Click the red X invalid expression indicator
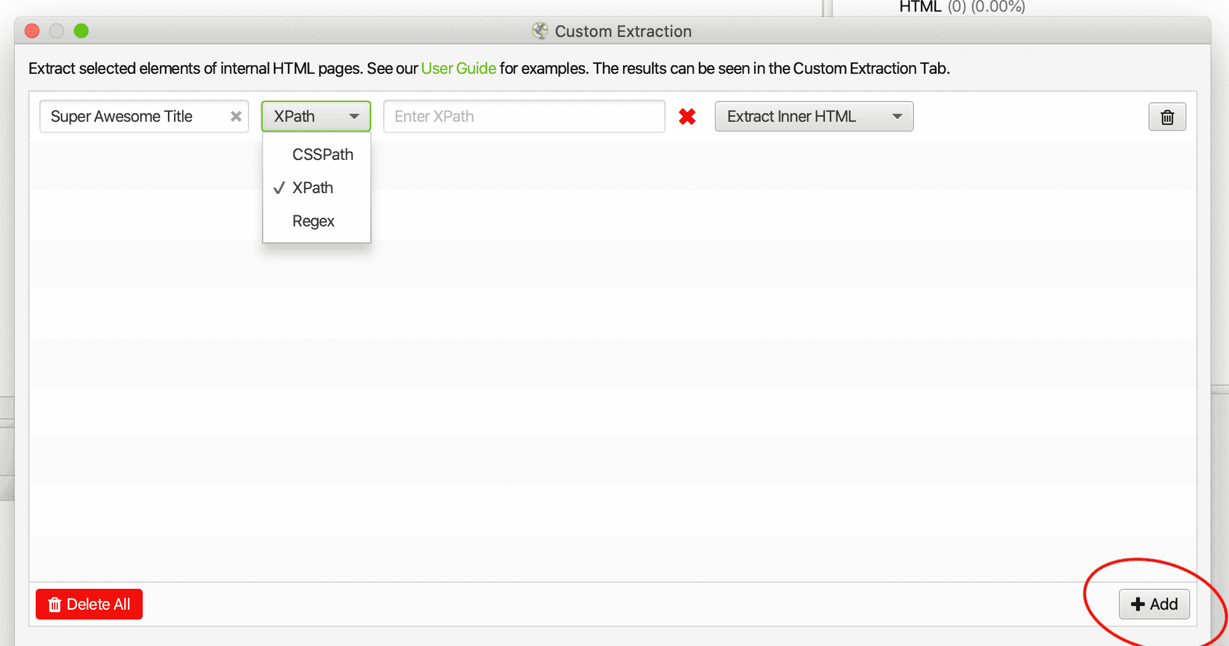This screenshot has height=646, width=1229. tap(687, 116)
